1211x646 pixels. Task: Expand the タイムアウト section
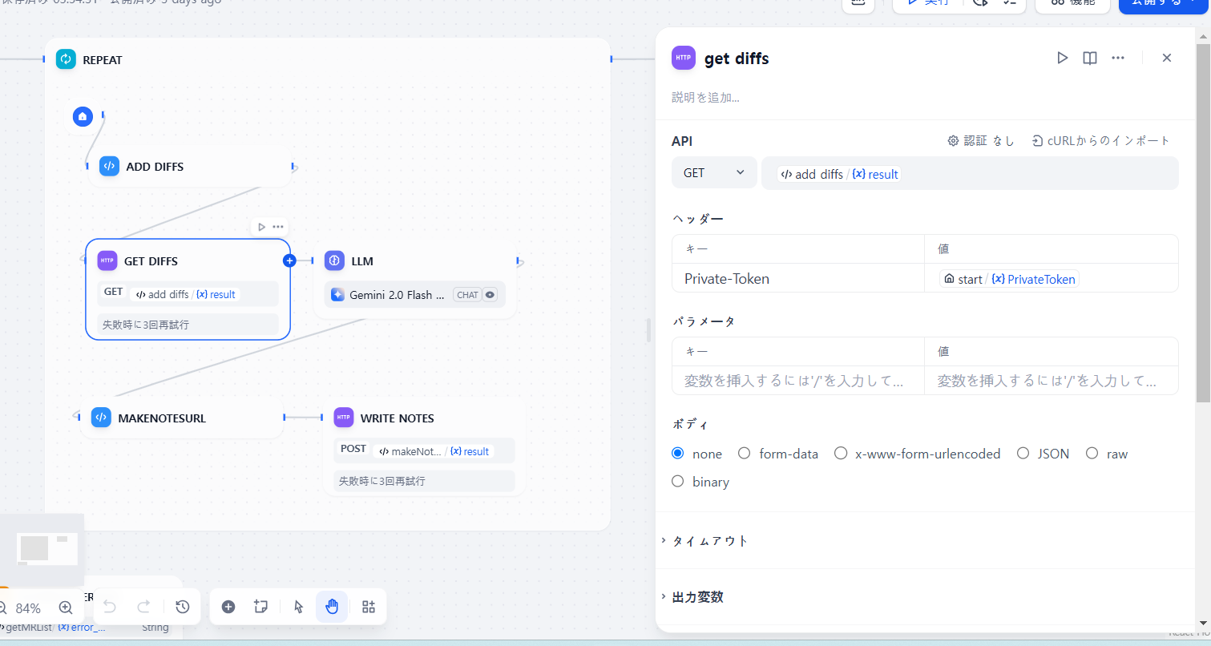pyautogui.click(x=710, y=540)
